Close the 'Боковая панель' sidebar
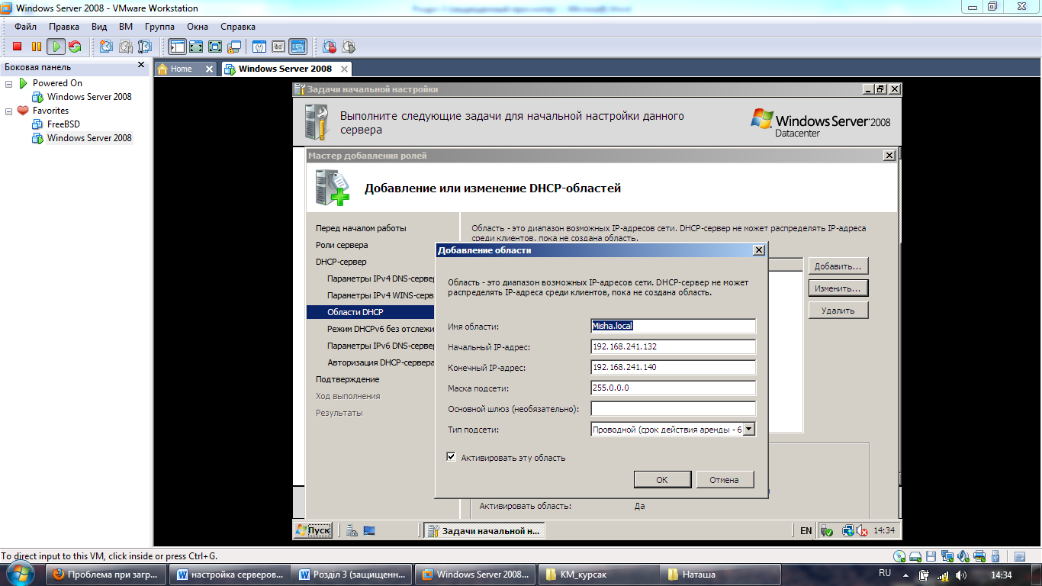Viewport: 1042px width, 586px height. click(141, 66)
